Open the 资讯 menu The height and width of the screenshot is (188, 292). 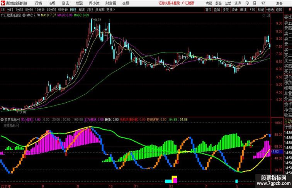tap(65, 3)
